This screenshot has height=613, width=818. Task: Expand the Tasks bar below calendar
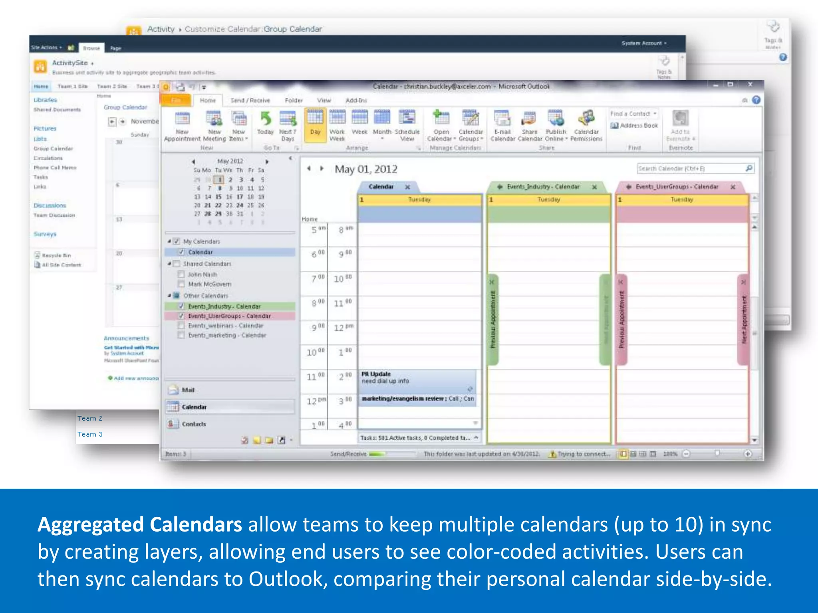coord(476,438)
